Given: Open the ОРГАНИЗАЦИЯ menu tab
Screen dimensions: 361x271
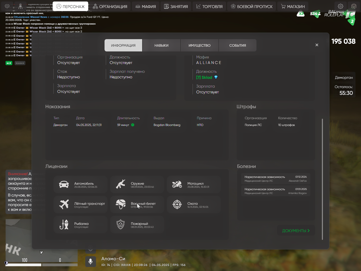Looking at the screenshot, I should tap(110, 7).
